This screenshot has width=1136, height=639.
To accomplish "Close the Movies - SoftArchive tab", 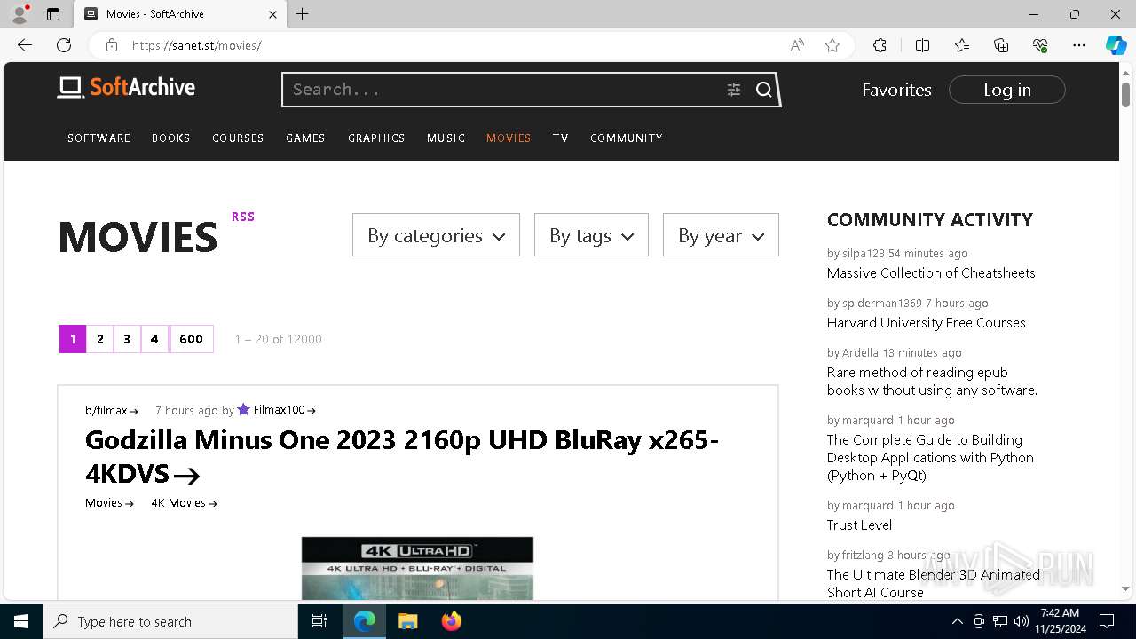I will coord(272,14).
